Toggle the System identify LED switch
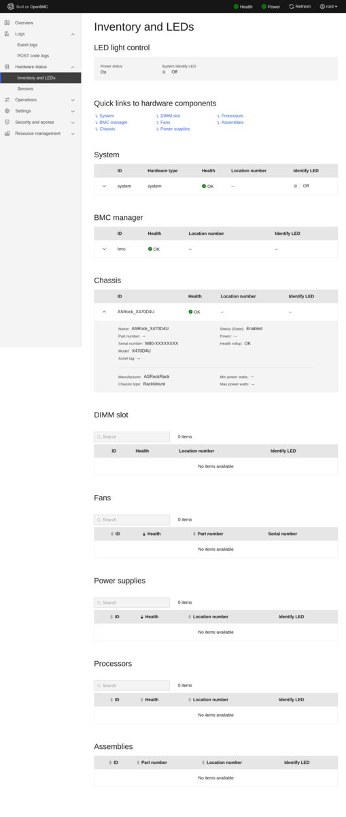Screen dimensions: 346x817 (165, 71)
